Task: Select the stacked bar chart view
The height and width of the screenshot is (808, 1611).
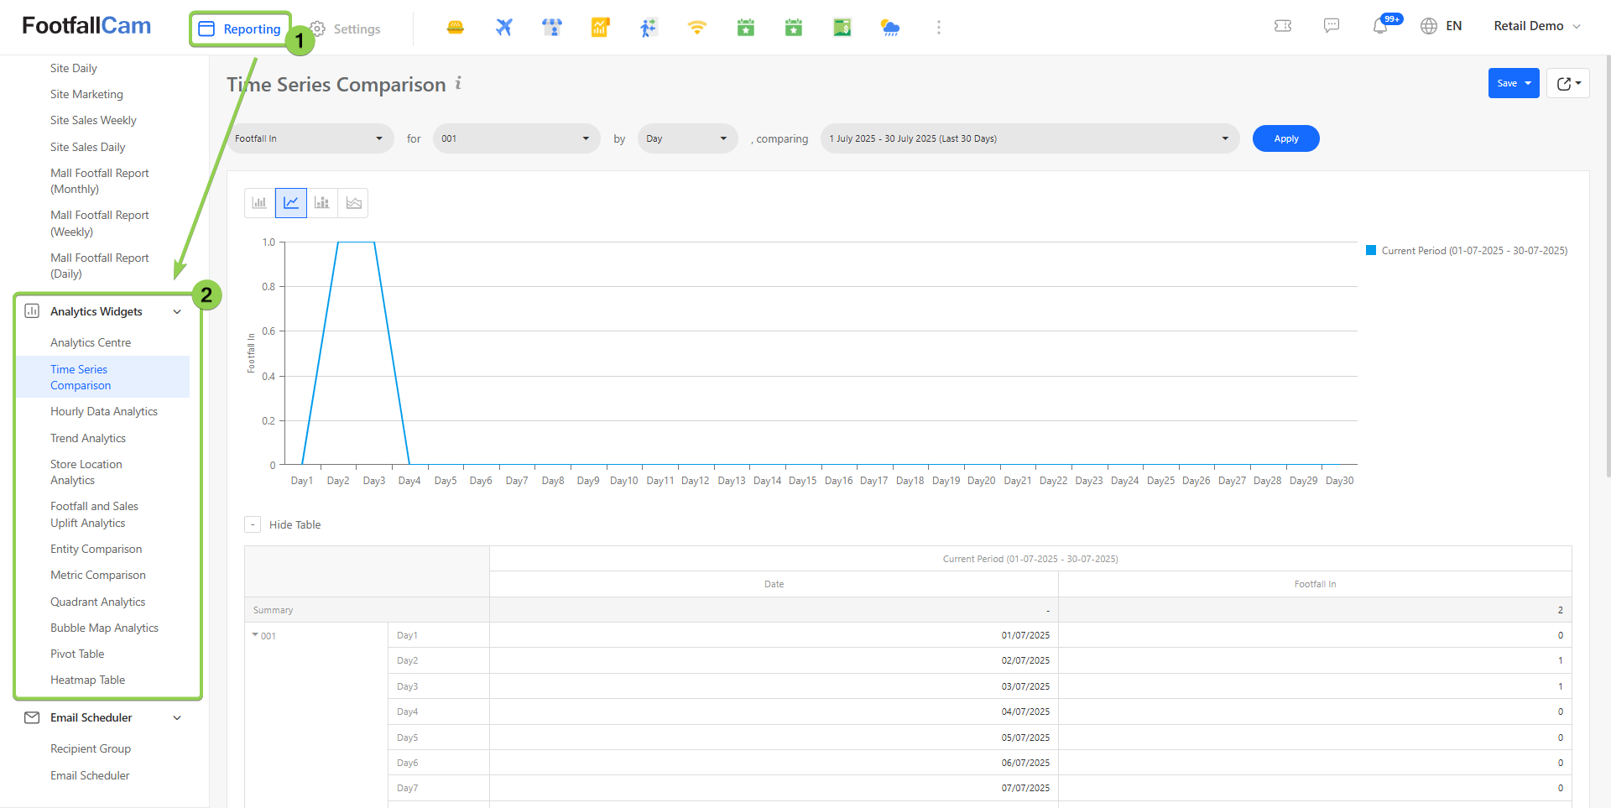Action: (322, 203)
